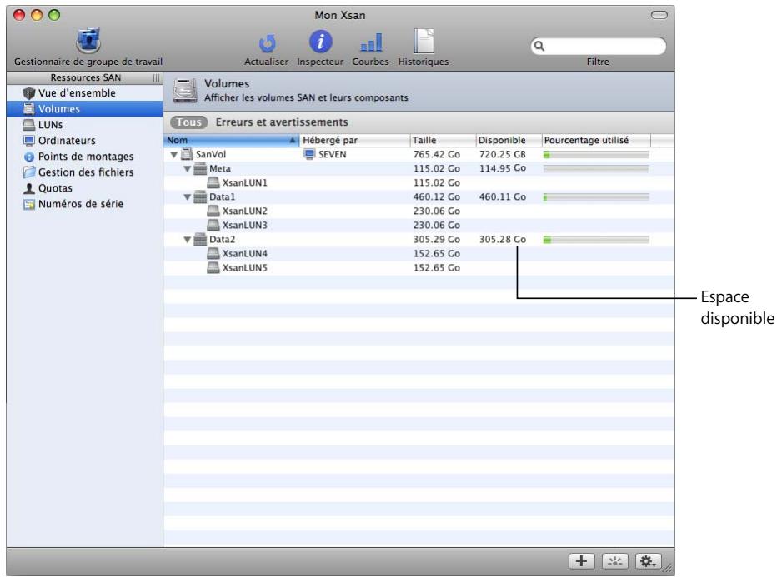Viewport: 777px width, 577px height.
Task: Click the Quotas user icon
Action: coord(29,188)
